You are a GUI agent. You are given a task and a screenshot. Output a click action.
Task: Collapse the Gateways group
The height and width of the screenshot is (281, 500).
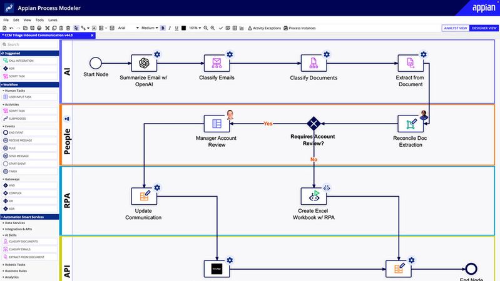(x=12, y=179)
